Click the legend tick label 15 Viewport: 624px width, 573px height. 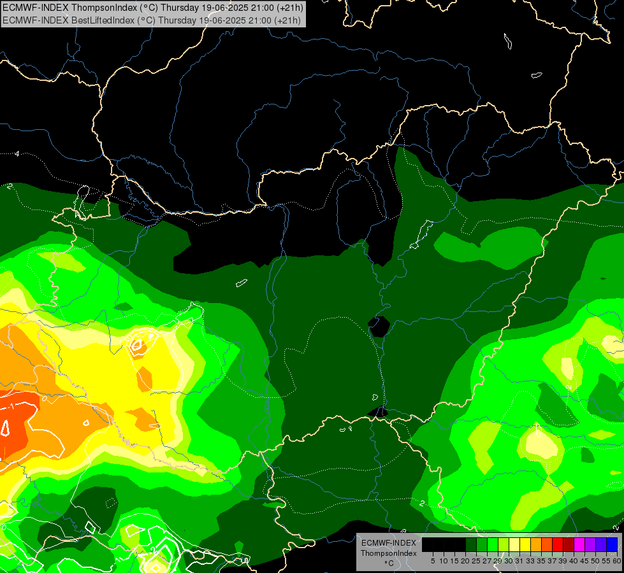click(454, 561)
